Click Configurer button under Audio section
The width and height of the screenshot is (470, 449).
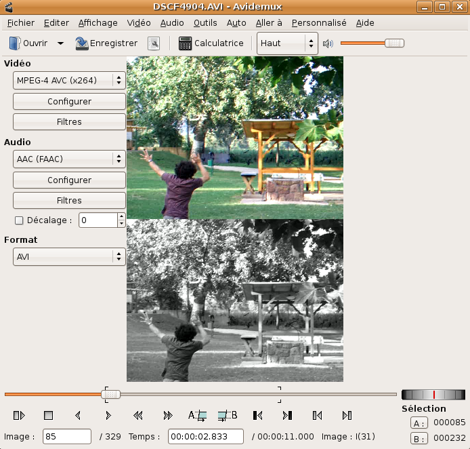pyautogui.click(x=69, y=180)
